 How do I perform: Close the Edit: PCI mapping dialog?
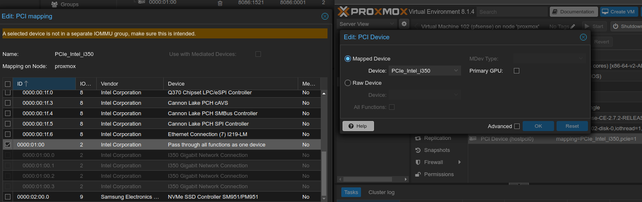click(325, 16)
